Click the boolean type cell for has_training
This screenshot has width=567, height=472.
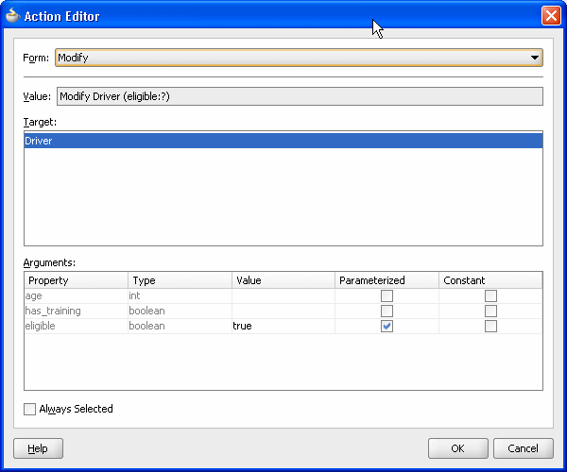[x=180, y=311]
